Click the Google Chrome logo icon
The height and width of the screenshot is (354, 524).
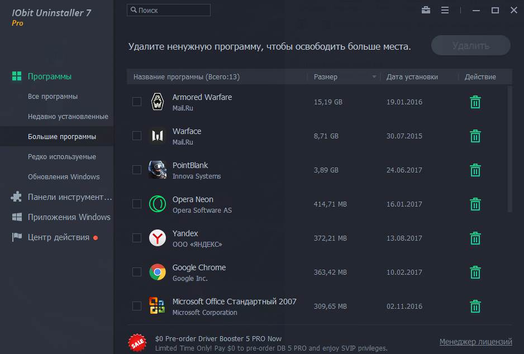tap(158, 272)
